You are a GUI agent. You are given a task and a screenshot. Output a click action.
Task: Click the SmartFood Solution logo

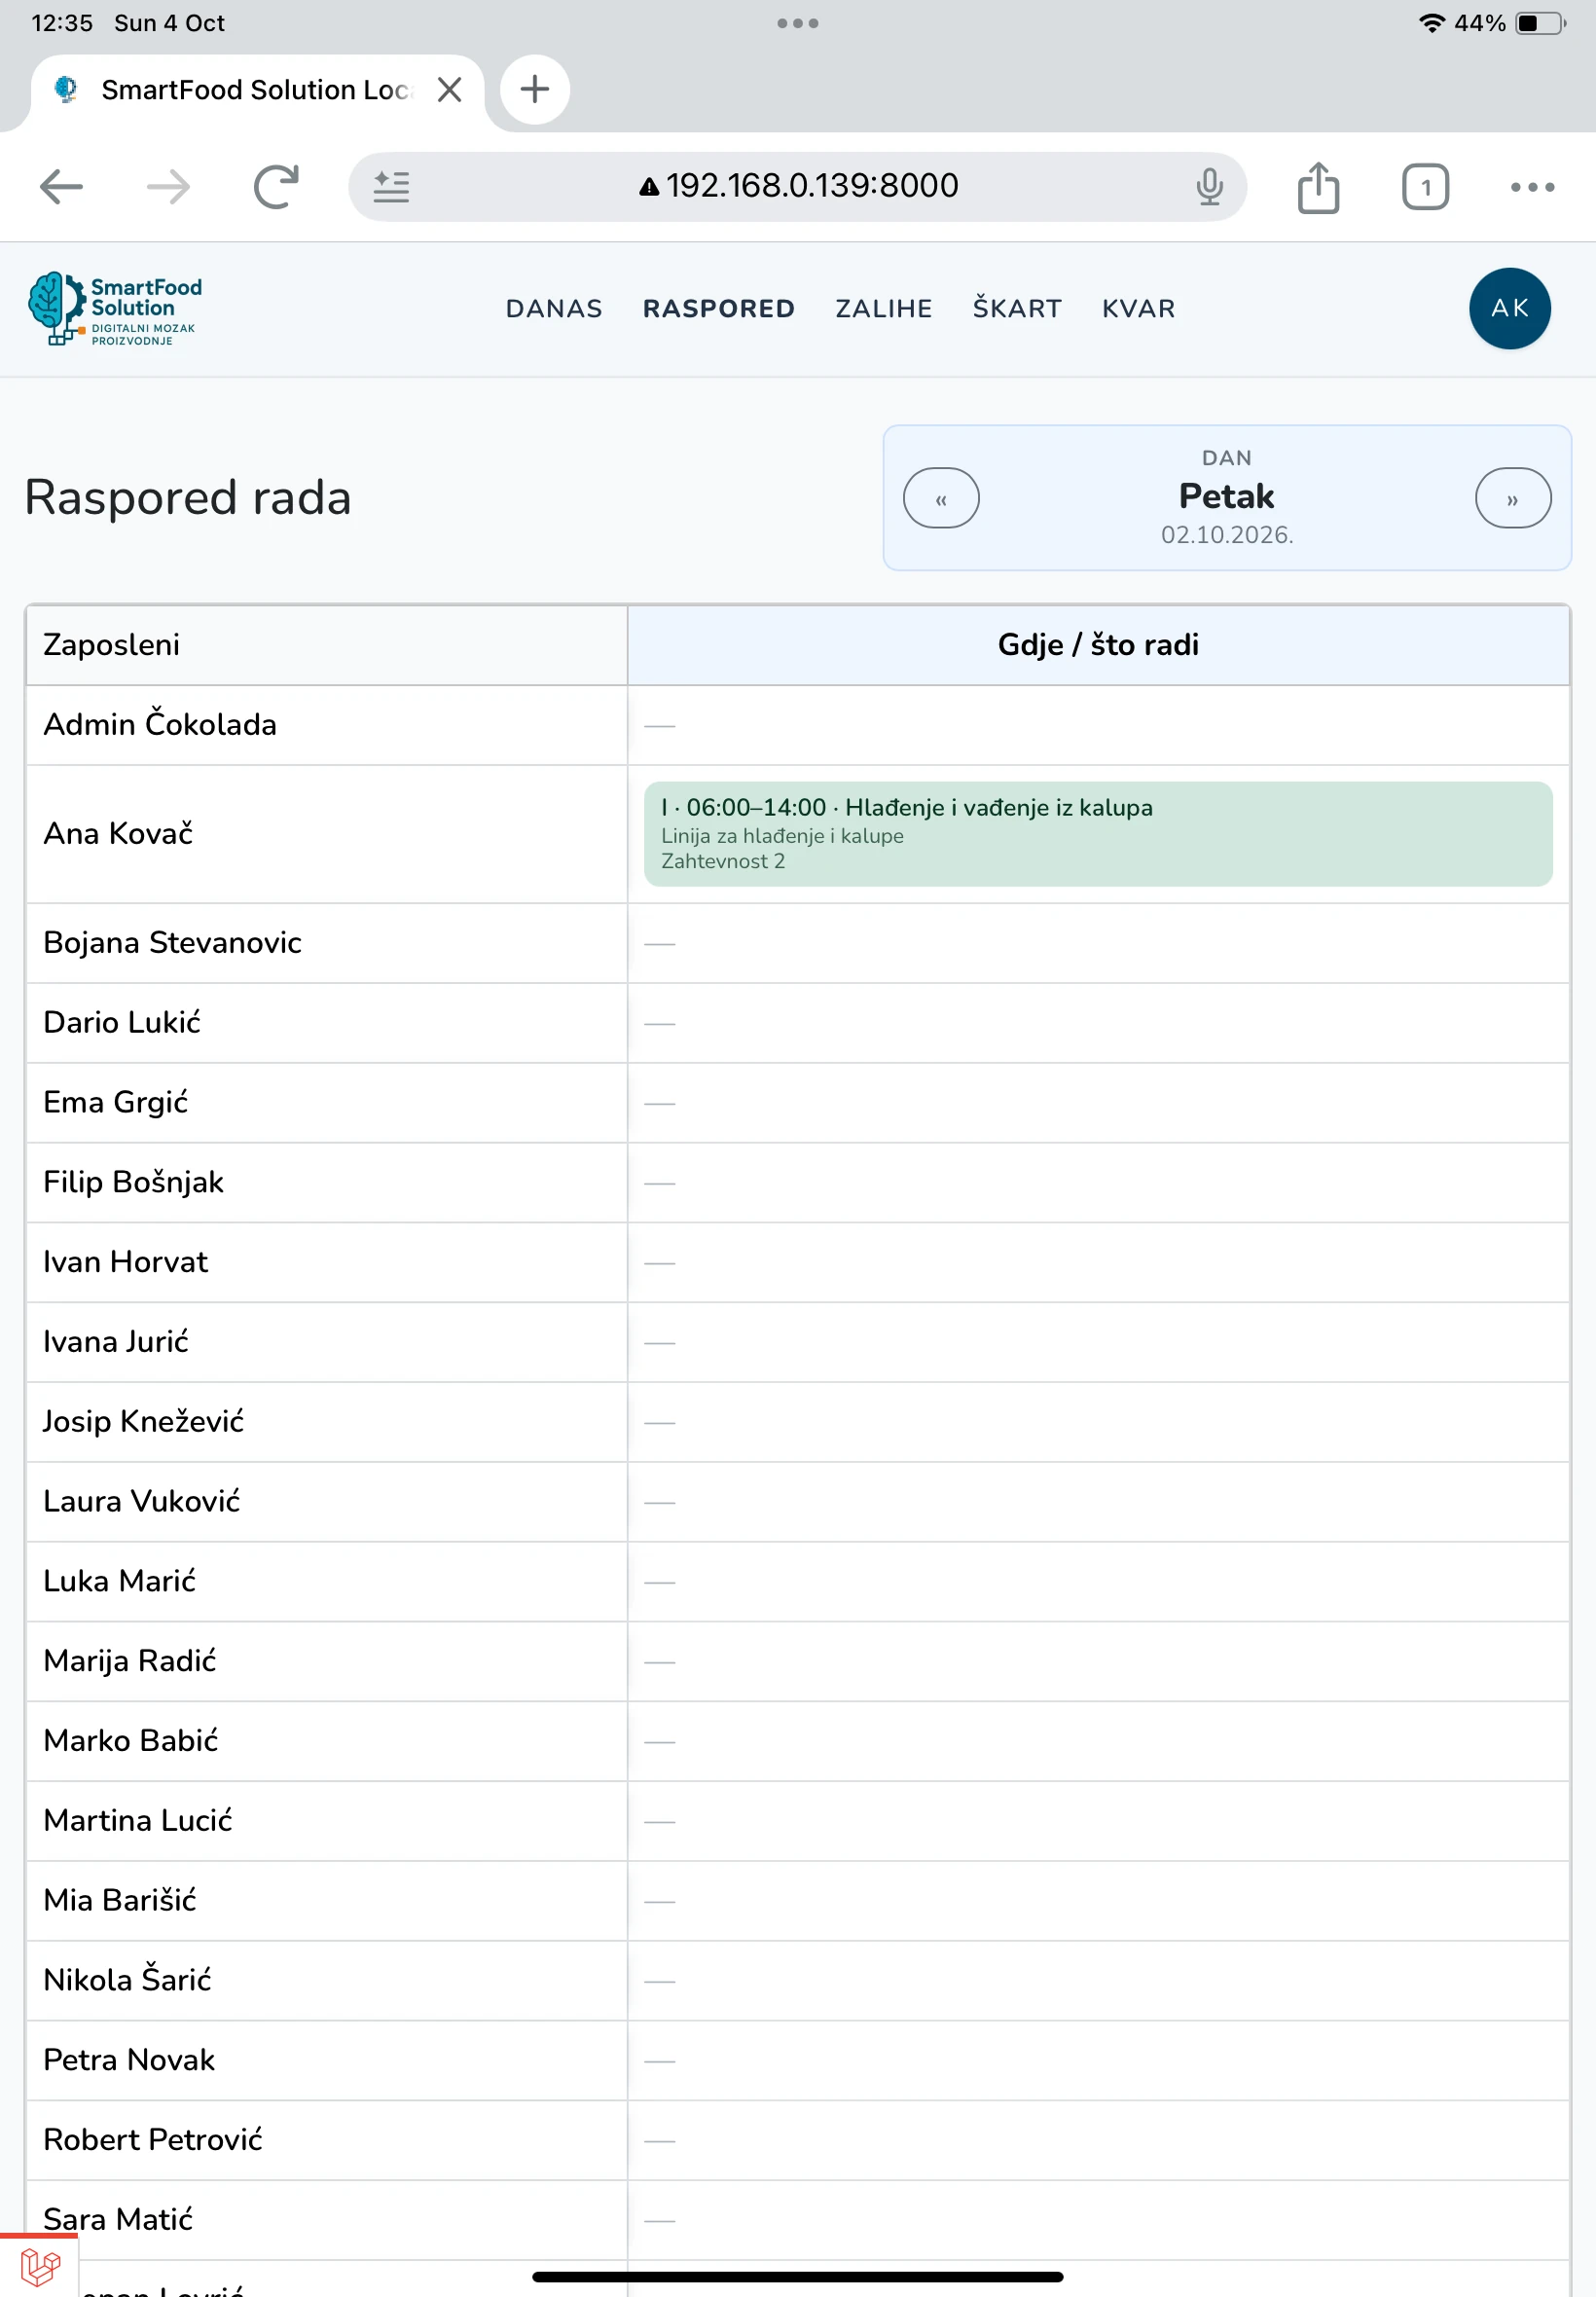click(x=114, y=309)
